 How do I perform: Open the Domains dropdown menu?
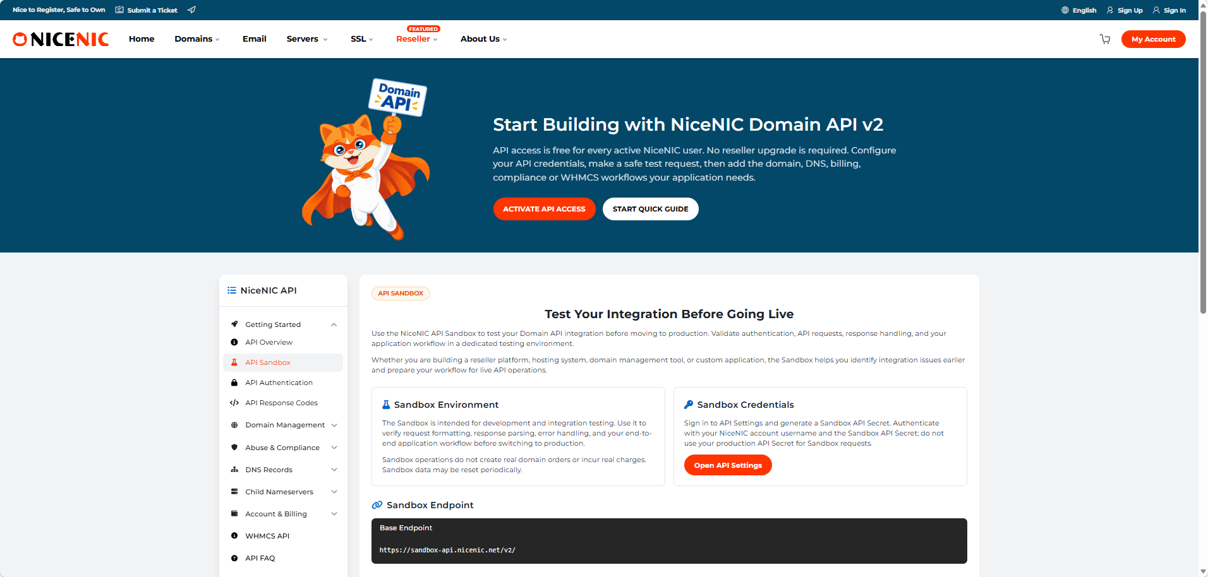[x=197, y=39]
